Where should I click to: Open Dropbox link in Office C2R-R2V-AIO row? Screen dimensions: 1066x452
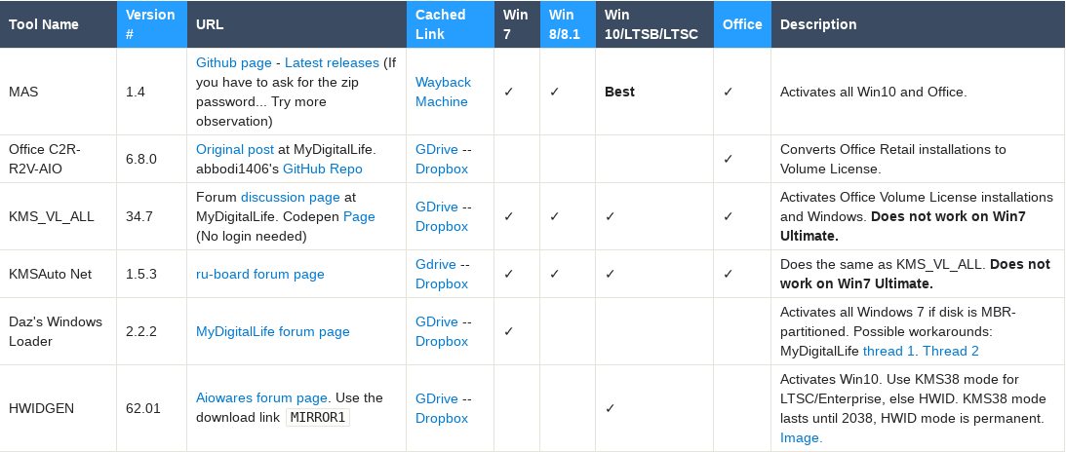(442, 169)
